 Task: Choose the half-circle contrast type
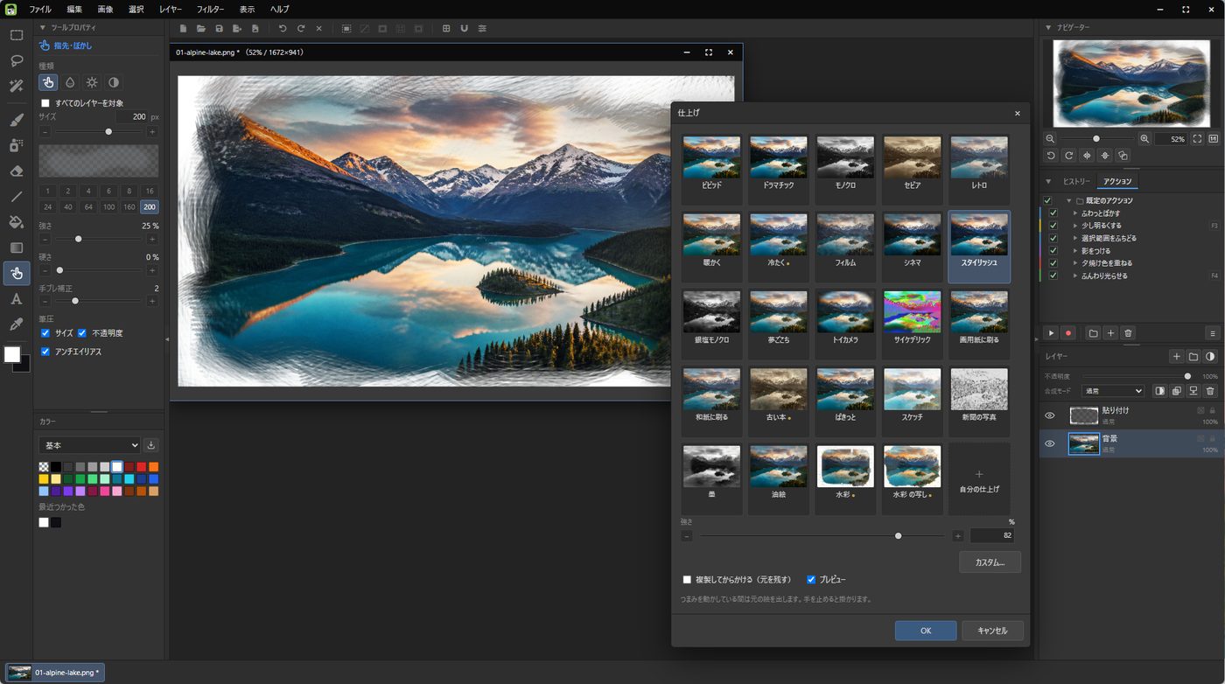pos(114,82)
